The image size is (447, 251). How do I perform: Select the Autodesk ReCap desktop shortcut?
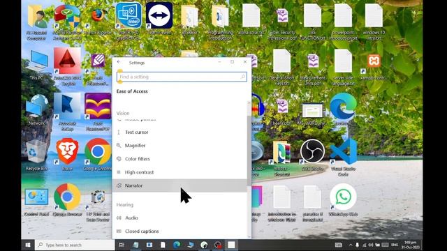tap(67, 112)
